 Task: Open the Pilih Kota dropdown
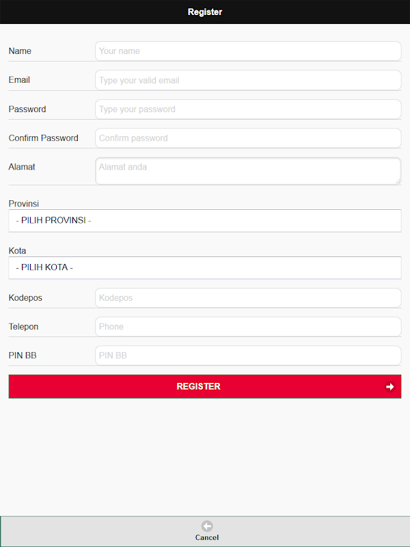tap(205, 267)
